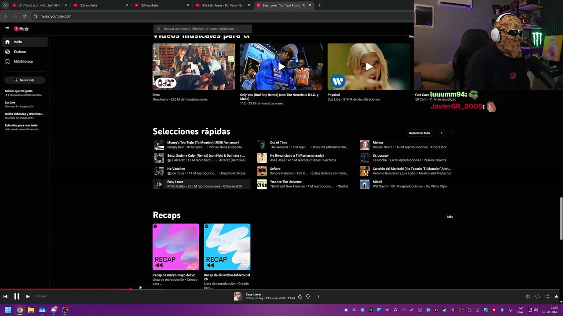Image resolution: width=563 pixels, height=316 pixels.
Task: Reload the YouTube Music page
Action: pos(24,16)
